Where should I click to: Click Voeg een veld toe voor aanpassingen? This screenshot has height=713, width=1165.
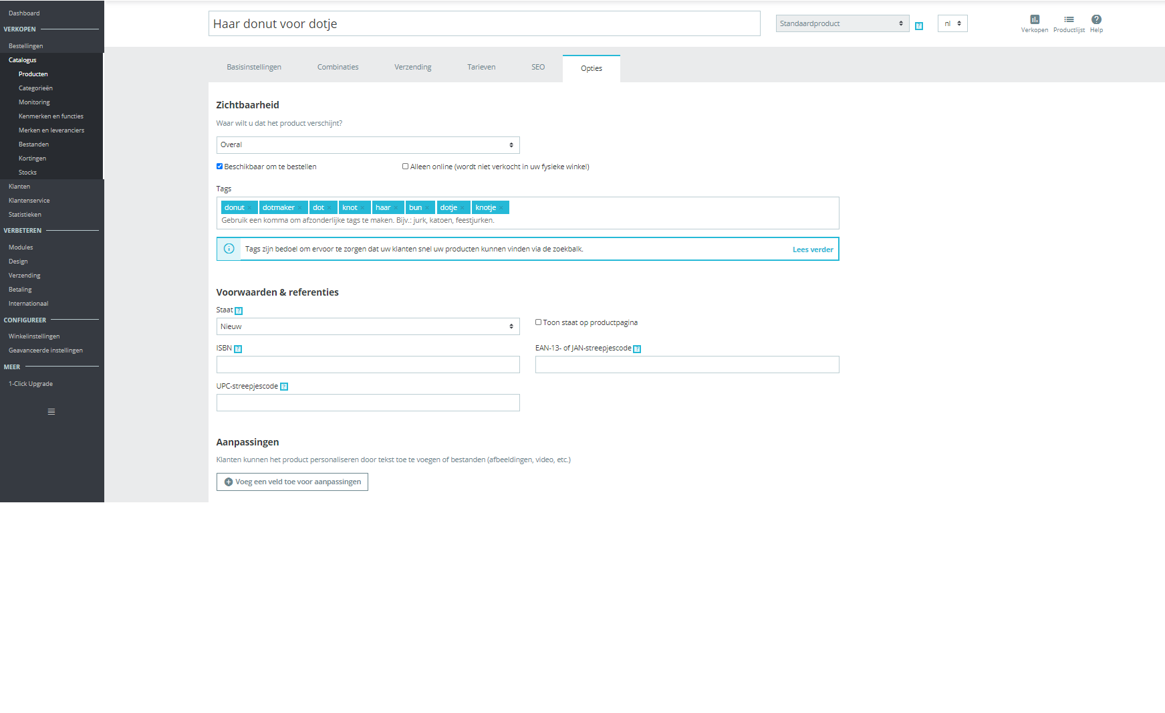292,482
